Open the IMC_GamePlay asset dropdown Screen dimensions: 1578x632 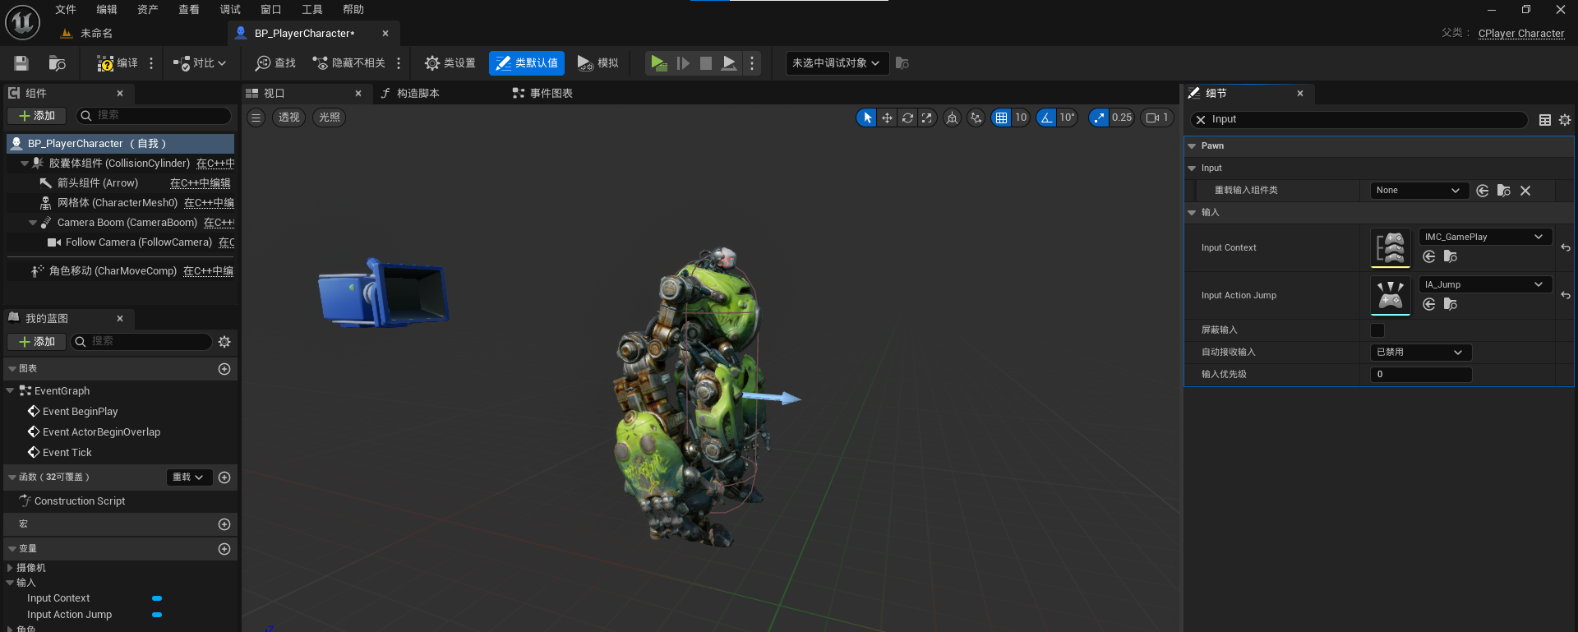(1485, 237)
